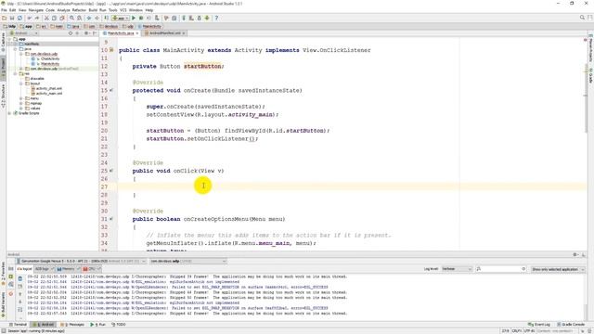Open the Show only selected application dropdown
Viewport: 594px width, 334px height.
pyautogui.click(x=558, y=269)
